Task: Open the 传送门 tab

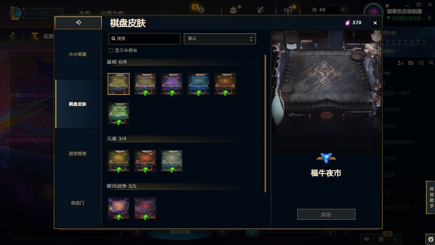Action: pyautogui.click(x=78, y=203)
